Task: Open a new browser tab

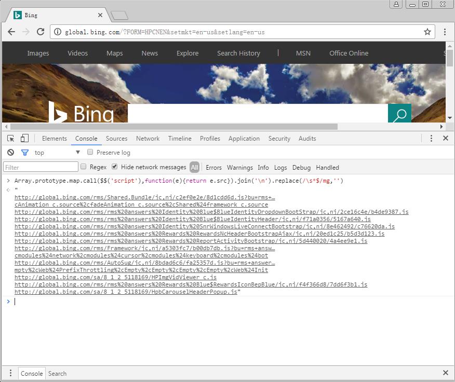Action: click(119, 16)
